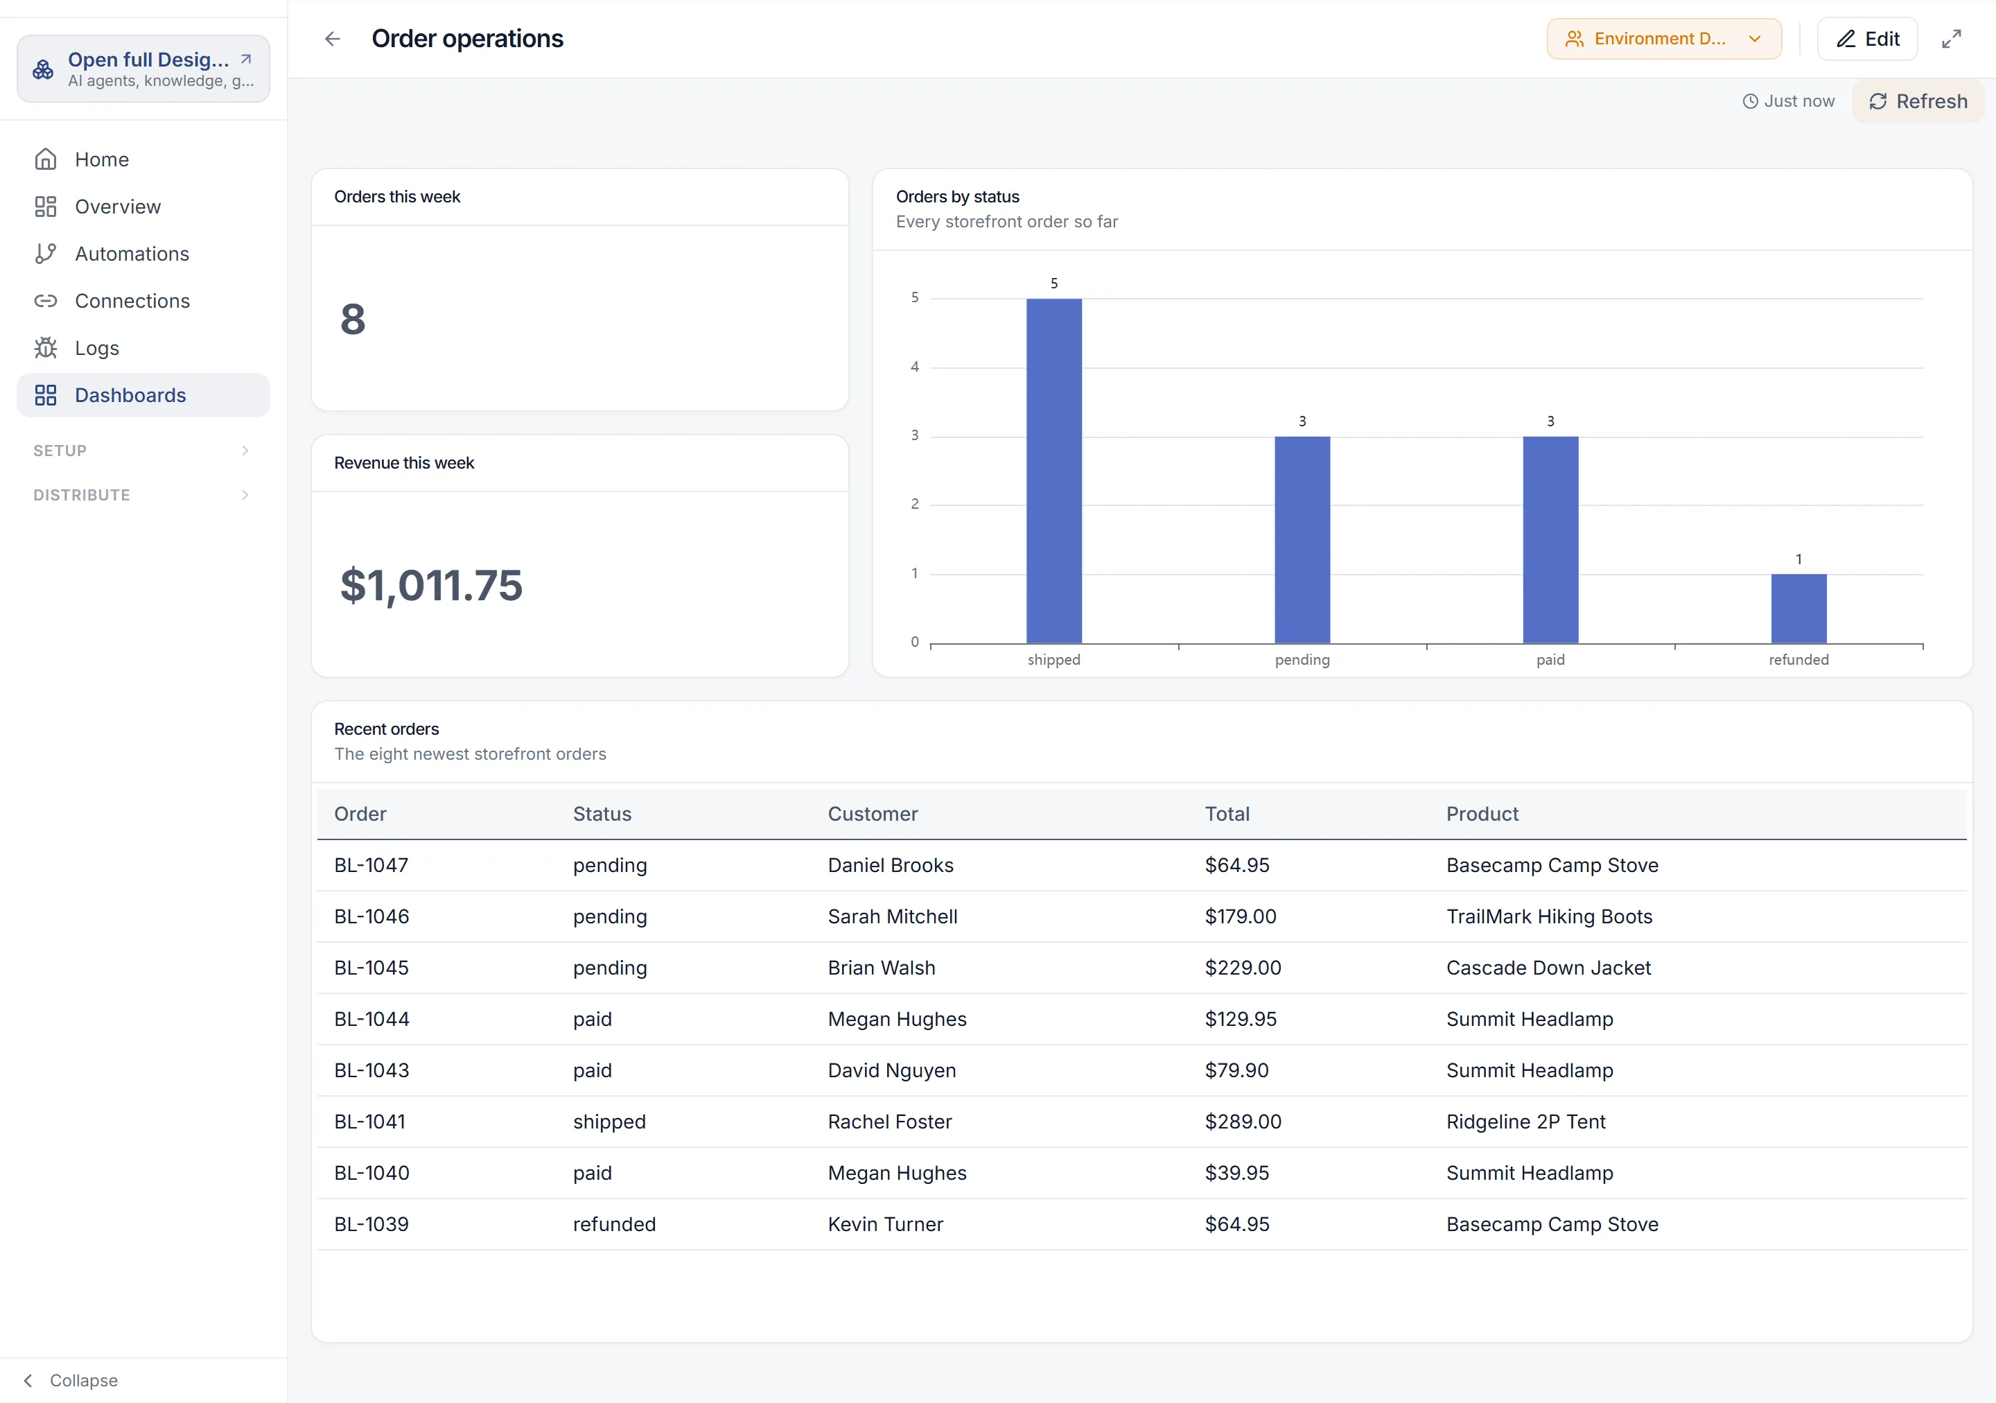Open full Design studio link
Image resolution: width=1996 pixels, height=1403 pixels.
[x=143, y=69]
